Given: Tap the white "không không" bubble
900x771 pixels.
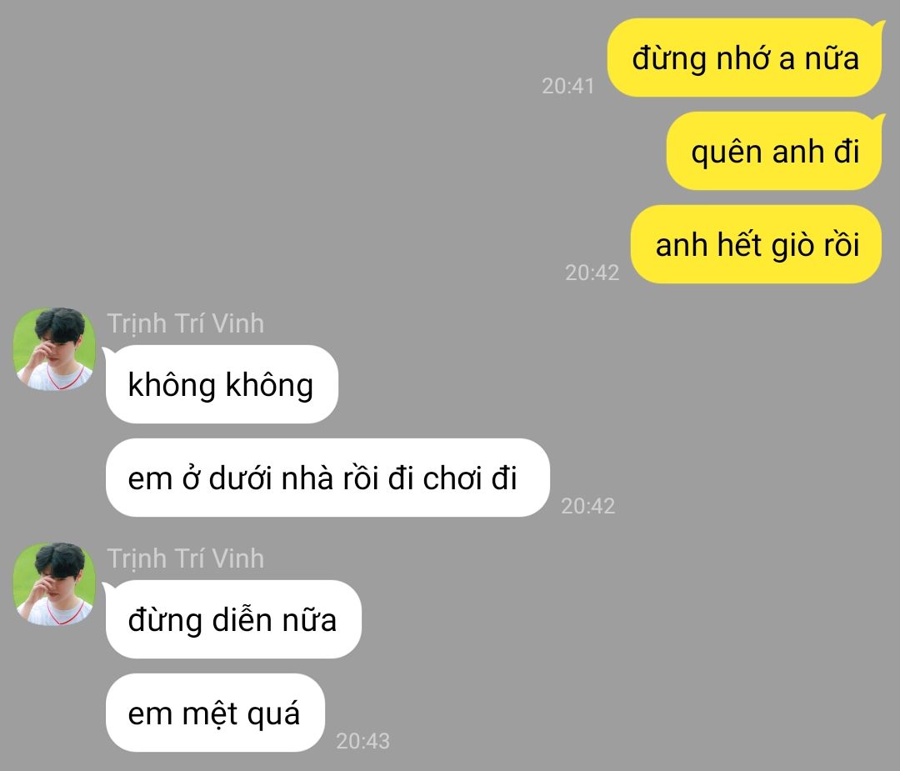Looking at the screenshot, I should click(x=222, y=384).
